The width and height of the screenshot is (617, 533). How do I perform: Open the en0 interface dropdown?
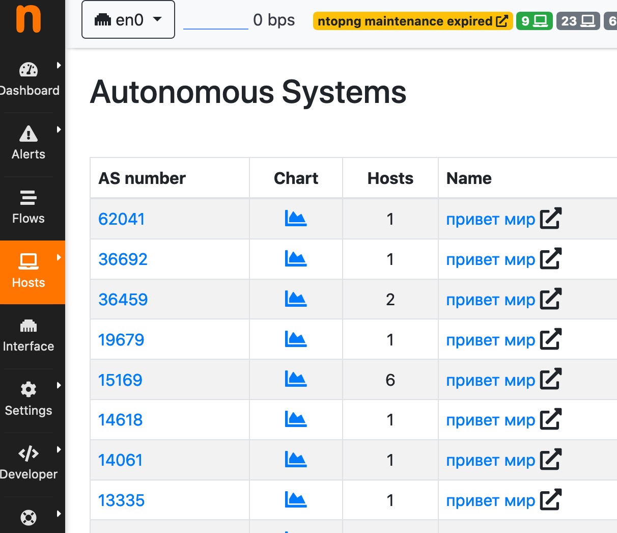click(x=128, y=19)
